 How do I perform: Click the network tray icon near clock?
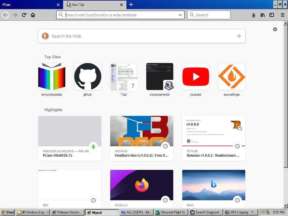pos(267,212)
